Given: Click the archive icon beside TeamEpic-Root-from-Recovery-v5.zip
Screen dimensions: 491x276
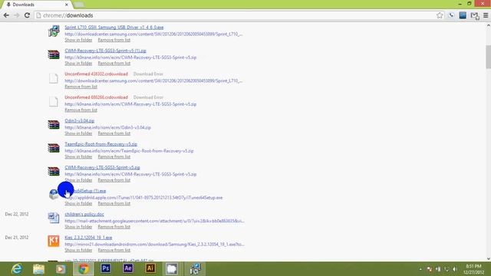Looking at the screenshot, I should (54, 148).
